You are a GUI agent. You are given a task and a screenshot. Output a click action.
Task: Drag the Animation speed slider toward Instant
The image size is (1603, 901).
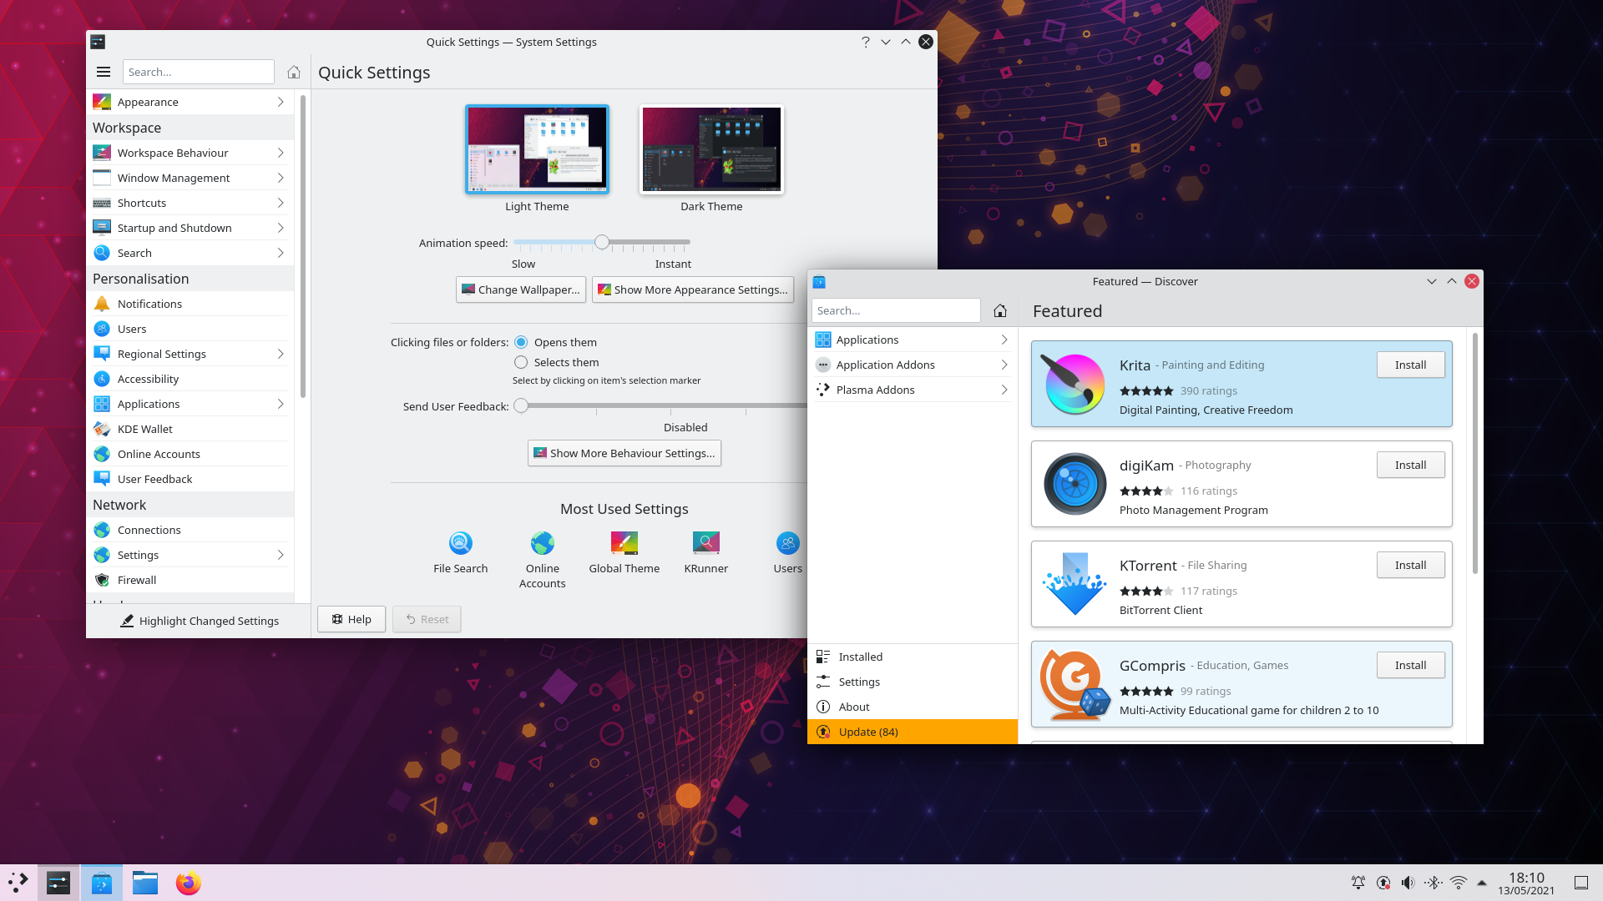pyautogui.click(x=671, y=242)
